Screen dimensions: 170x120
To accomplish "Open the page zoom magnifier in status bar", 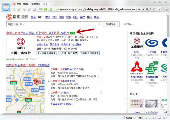I will tap(165, 118).
